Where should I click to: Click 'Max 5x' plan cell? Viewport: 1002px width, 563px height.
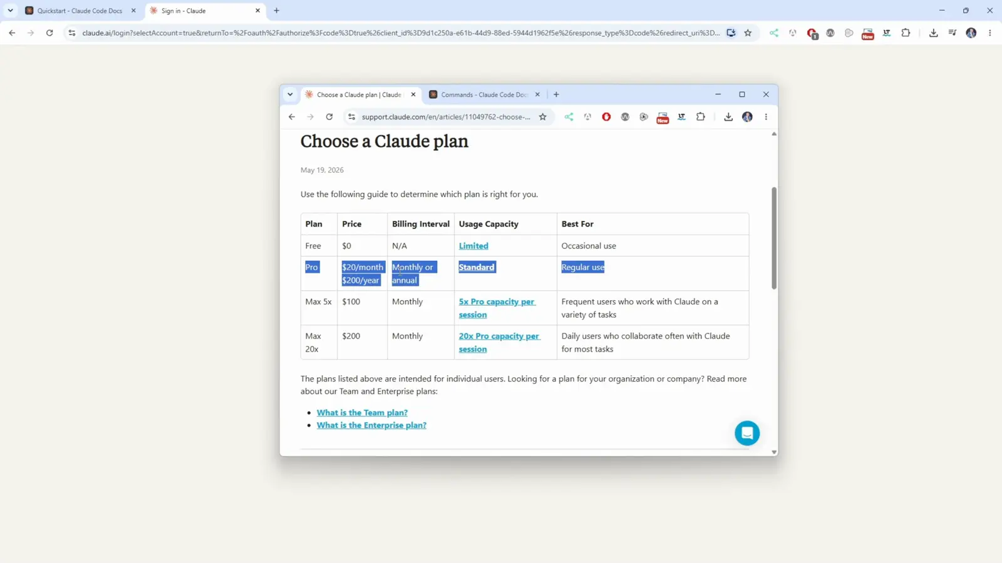pos(318,302)
